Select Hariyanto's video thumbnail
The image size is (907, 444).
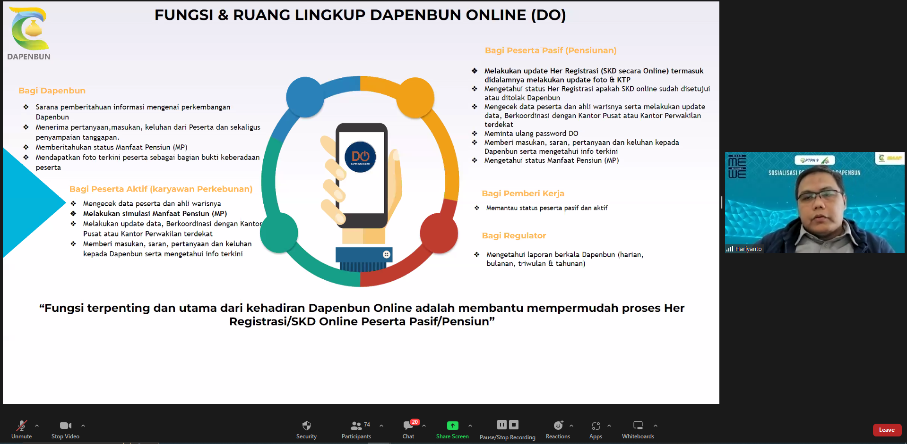pos(814,202)
